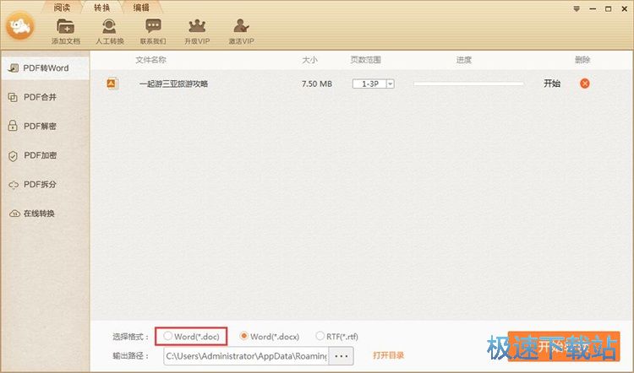This screenshot has width=634, height=373.
Task: Open the Upgrade VIP (升级VIP) crown icon
Action: tap(197, 27)
